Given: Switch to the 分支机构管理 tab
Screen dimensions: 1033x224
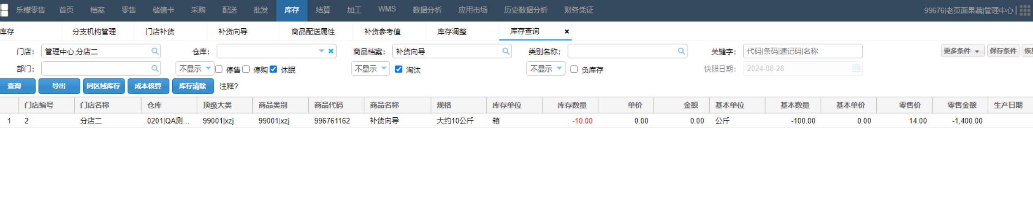Looking at the screenshot, I should 94,32.
